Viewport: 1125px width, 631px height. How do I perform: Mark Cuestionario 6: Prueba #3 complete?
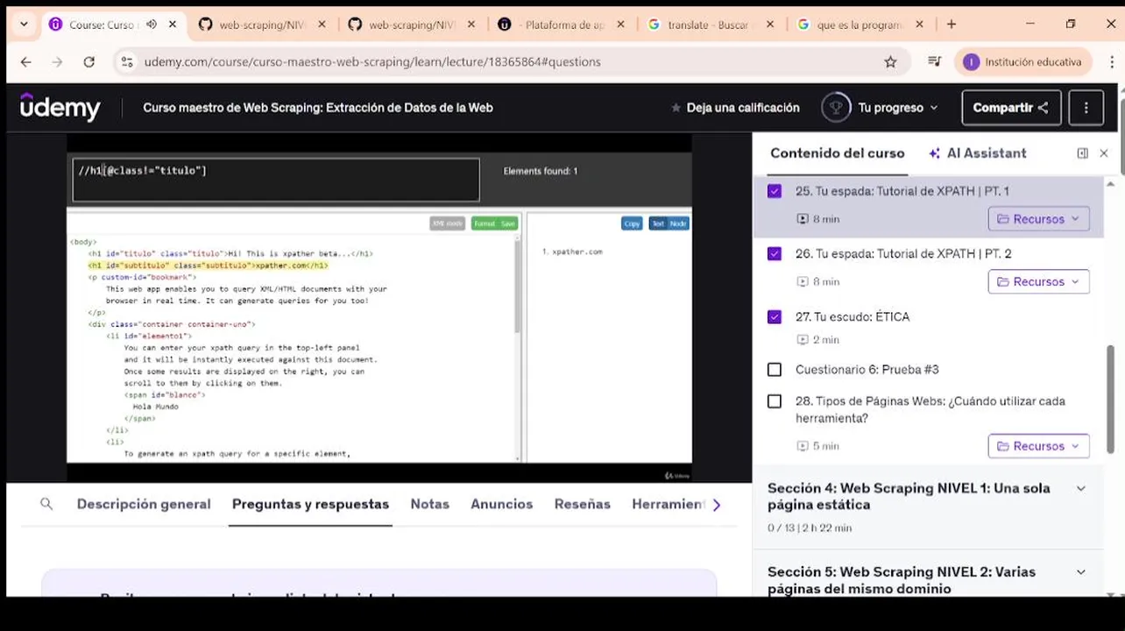[775, 370]
